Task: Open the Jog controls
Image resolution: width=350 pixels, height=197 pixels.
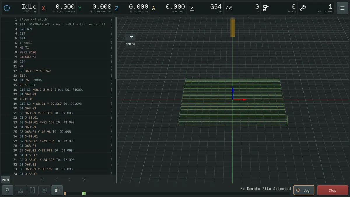Action: (304, 190)
